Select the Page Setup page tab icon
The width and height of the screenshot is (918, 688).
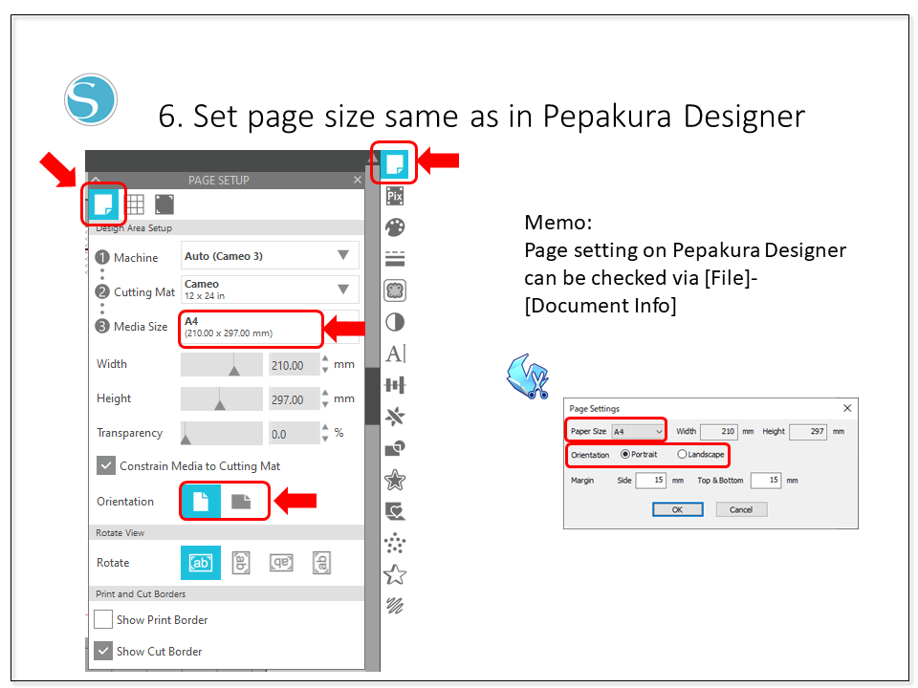click(x=103, y=204)
